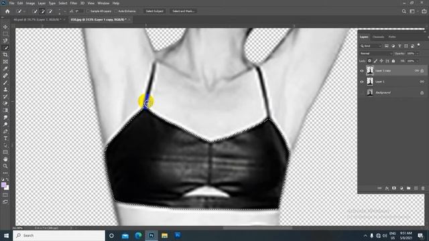Select the Frame tool
This screenshot has width=429, height=241.
click(x=5, y=62)
